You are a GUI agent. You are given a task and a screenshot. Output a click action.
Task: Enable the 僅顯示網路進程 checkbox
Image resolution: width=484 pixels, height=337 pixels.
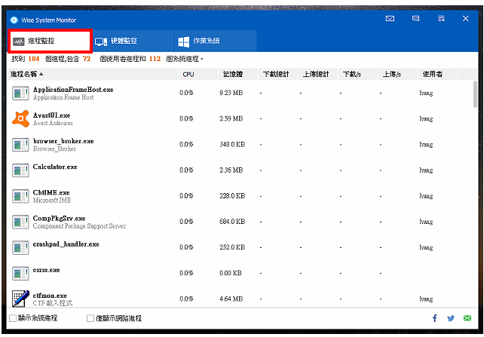(90, 318)
